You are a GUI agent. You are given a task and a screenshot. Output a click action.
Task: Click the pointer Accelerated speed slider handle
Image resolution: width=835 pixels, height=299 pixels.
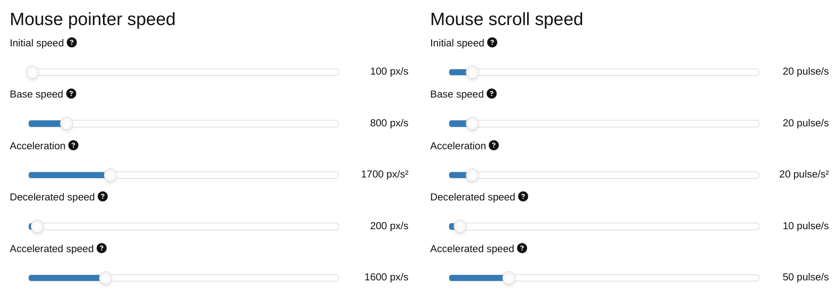pos(106,278)
